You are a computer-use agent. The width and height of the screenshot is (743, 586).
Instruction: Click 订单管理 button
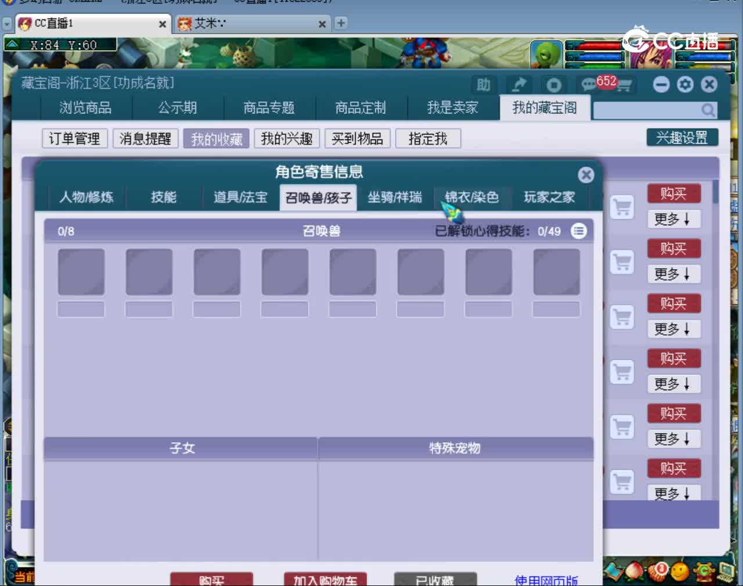click(75, 139)
